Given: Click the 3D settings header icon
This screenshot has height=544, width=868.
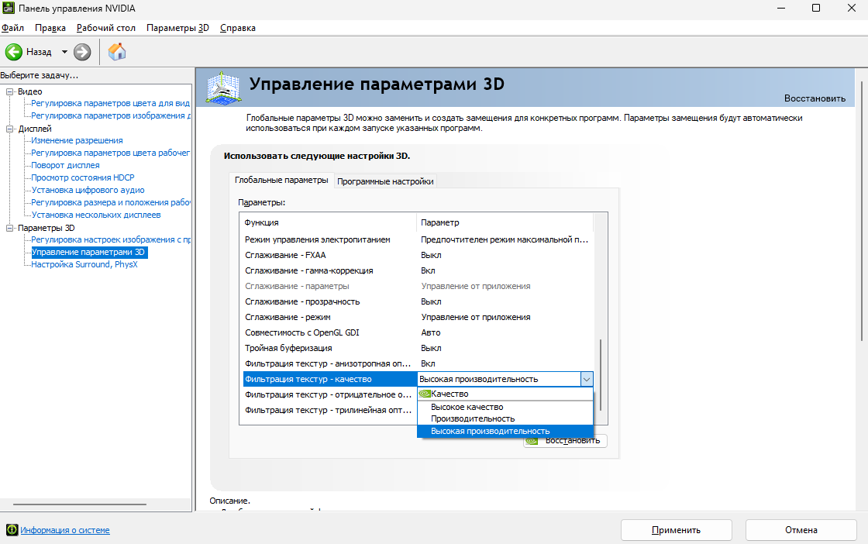Looking at the screenshot, I should point(223,88).
